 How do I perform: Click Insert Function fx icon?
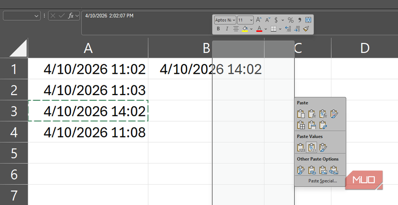[x=71, y=15]
